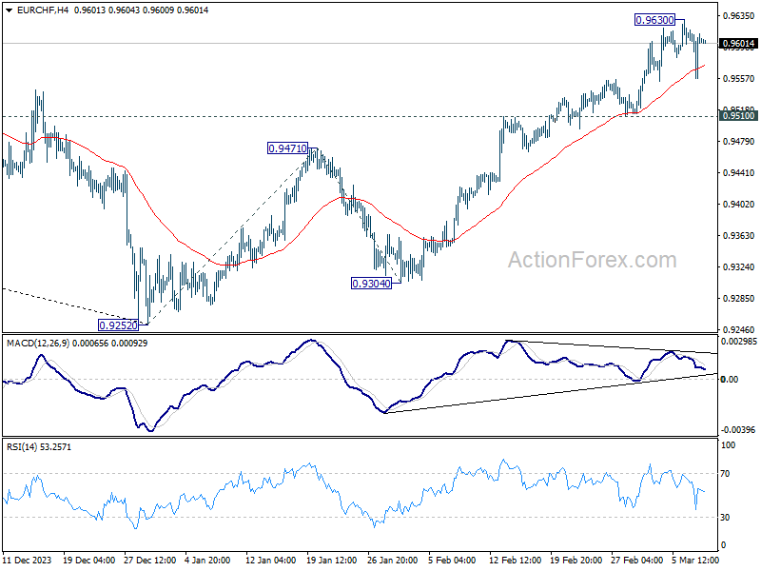Select the 0.95570 price axis value

coord(739,79)
